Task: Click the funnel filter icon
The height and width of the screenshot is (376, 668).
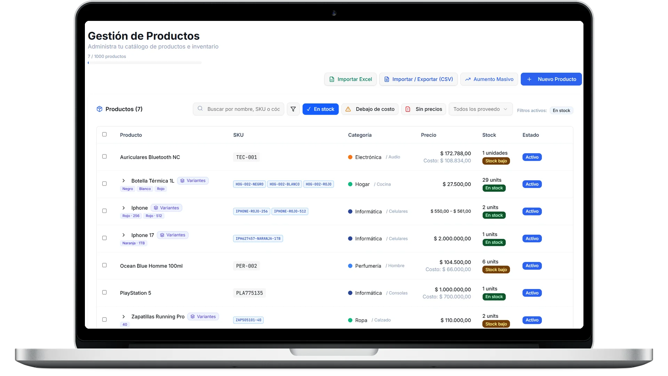Action: [293, 109]
